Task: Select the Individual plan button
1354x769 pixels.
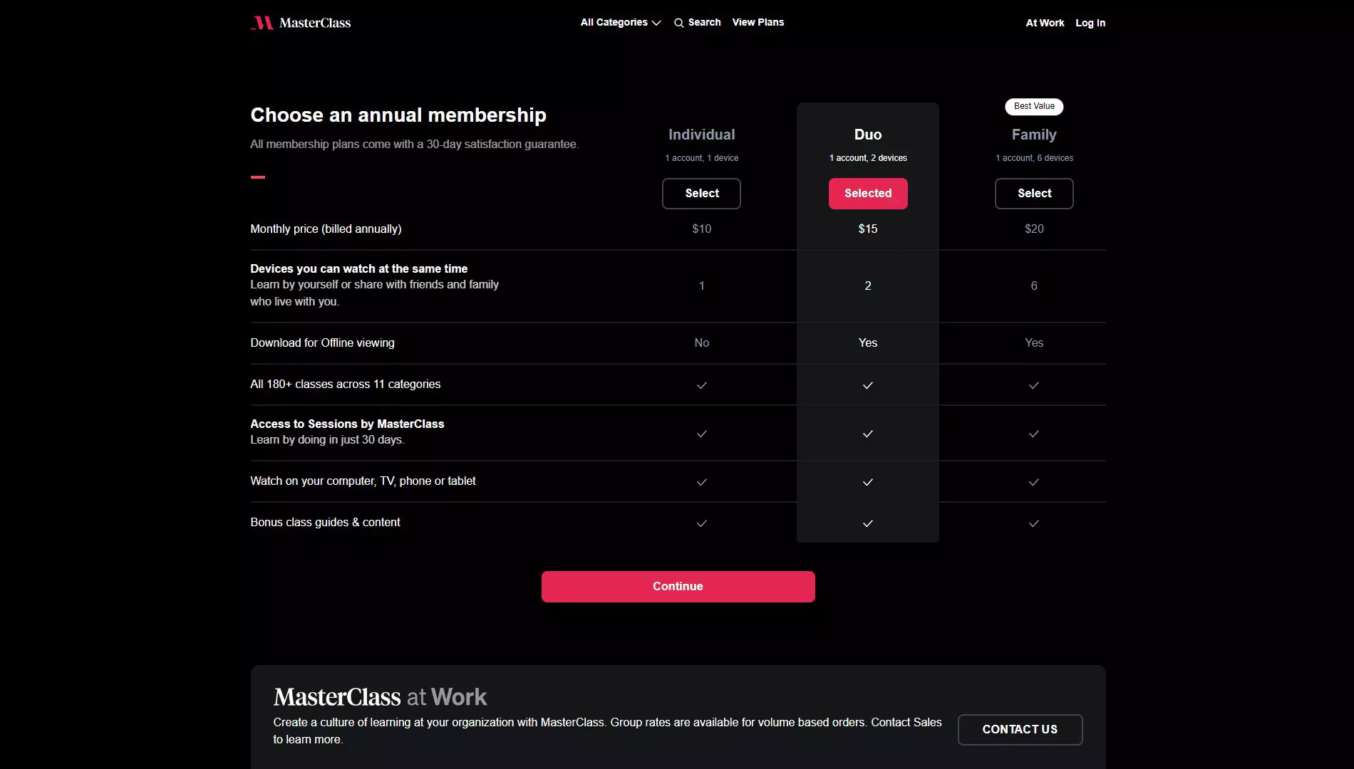Action: [x=701, y=194]
